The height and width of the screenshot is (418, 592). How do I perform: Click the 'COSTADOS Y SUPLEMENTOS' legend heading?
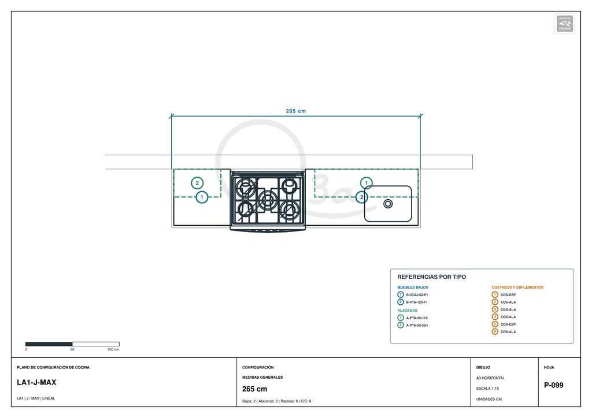tap(517, 287)
